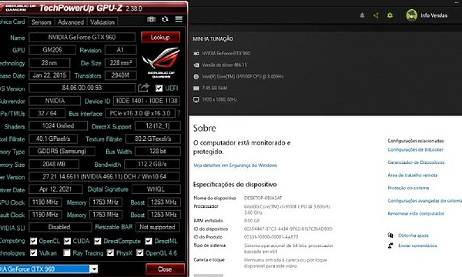
Task: Click the release date Jan 22, 2015 value
Action: click(49, 76)
